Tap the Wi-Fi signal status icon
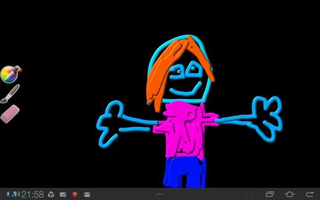Image resolution: width=320 pixels, height=200 pixels. tap(14, 194)
